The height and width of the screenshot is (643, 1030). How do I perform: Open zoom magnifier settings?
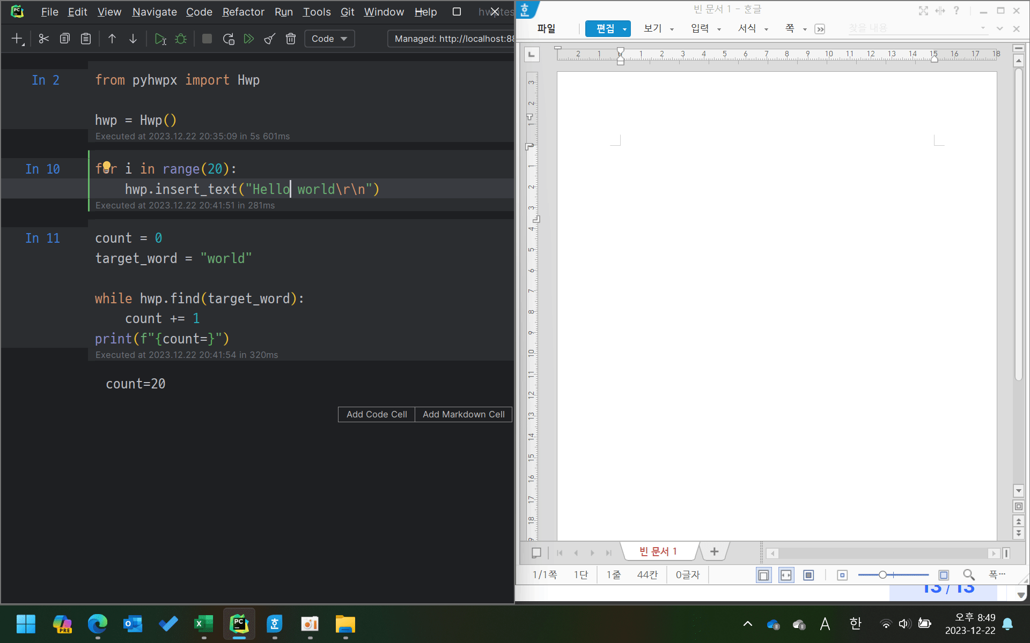tap(968, 575)
